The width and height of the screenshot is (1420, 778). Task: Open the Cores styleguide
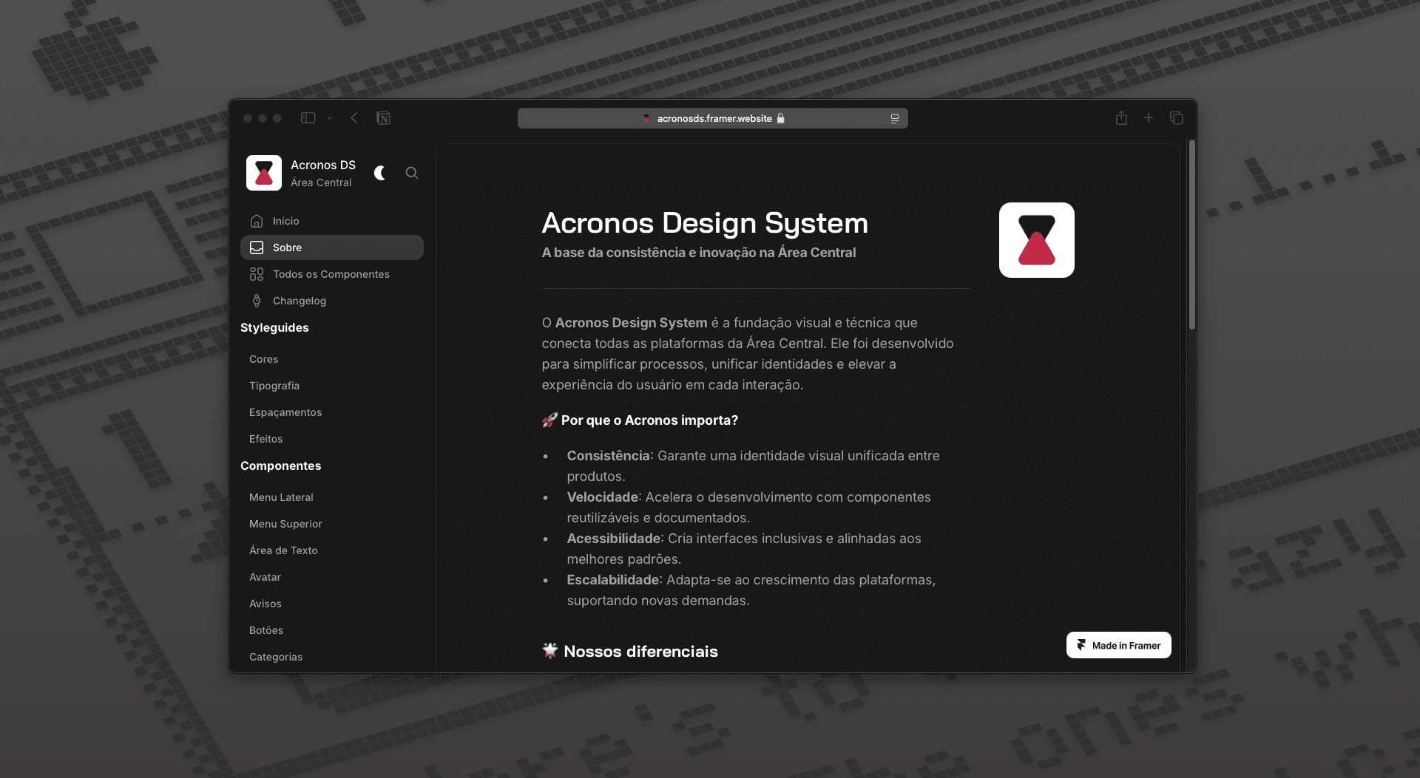coord(264,359)
